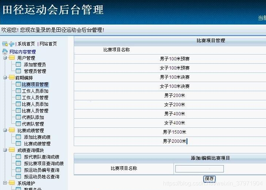Click the 男子2000米 row

pos(170,141)
